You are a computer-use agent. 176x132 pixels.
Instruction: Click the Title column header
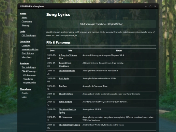tap(70, 51)
